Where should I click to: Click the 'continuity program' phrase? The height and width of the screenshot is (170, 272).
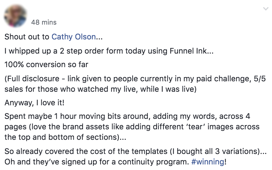tap(152, 162)
